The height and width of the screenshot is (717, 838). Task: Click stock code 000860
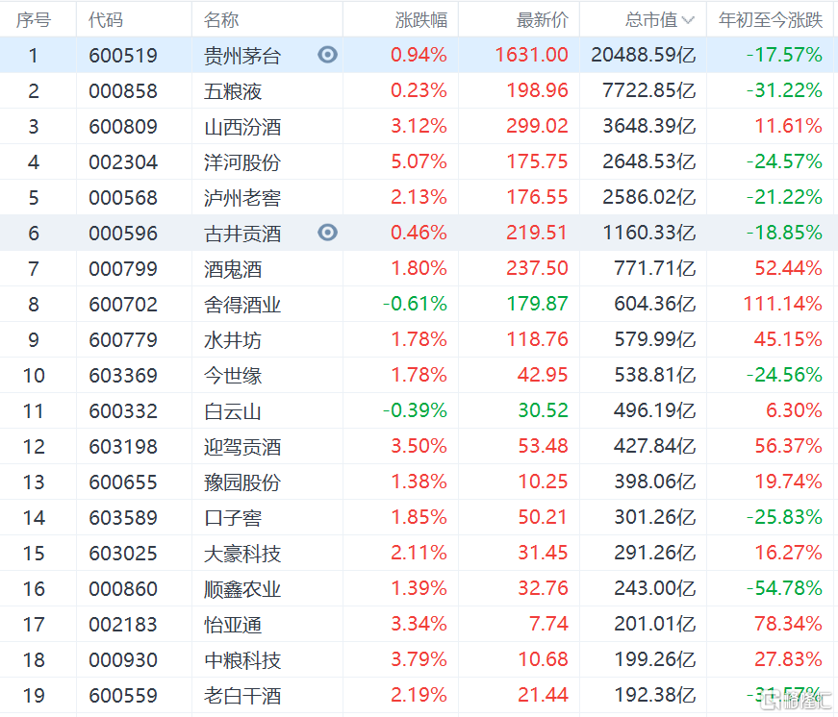click(123, 589)
